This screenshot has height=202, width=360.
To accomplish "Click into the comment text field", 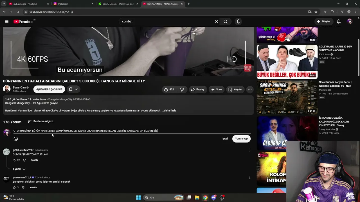I will tap(132, 131).
